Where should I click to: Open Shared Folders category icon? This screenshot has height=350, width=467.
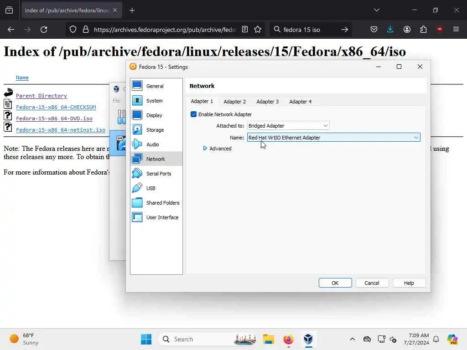point(137,203)
